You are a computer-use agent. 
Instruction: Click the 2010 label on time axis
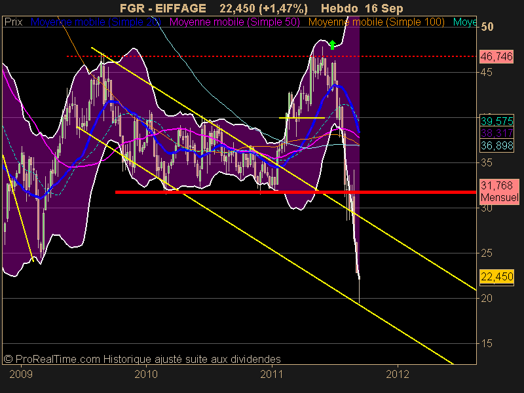146,374
